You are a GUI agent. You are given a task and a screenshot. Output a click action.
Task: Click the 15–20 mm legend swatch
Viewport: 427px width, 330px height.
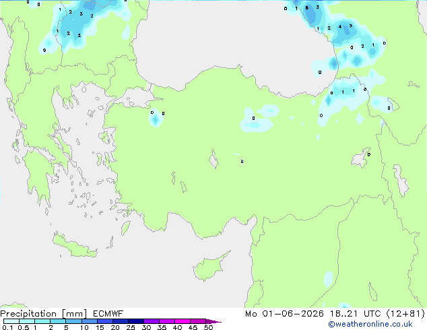click(x=104, y=321)
